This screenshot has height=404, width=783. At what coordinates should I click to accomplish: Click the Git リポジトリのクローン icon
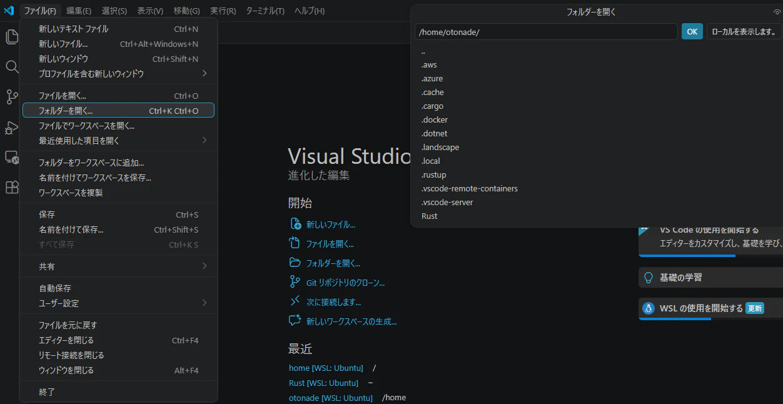tap(295, 282)
